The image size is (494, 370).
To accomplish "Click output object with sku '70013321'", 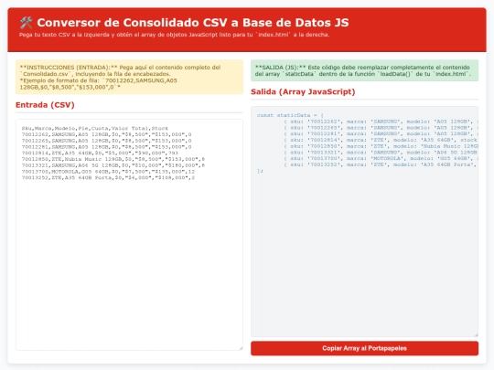I will (381, 153).
